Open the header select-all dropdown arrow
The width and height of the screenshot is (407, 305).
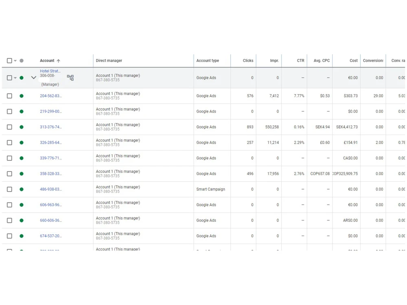pyautogui.click(x=15, y=61)
